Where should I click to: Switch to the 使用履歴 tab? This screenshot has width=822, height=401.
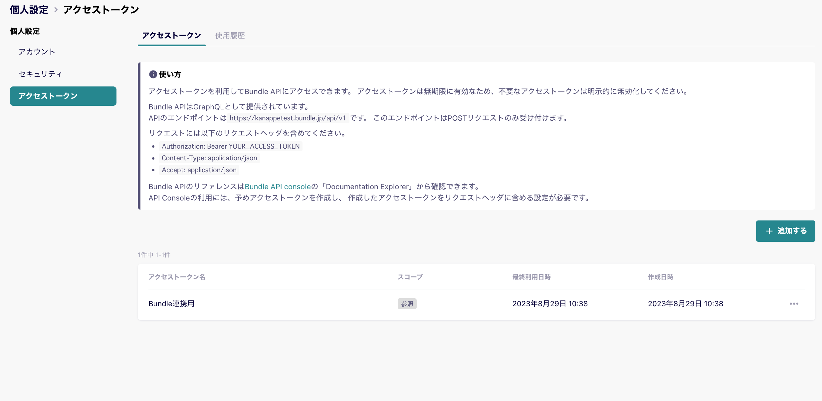point(230,36)
